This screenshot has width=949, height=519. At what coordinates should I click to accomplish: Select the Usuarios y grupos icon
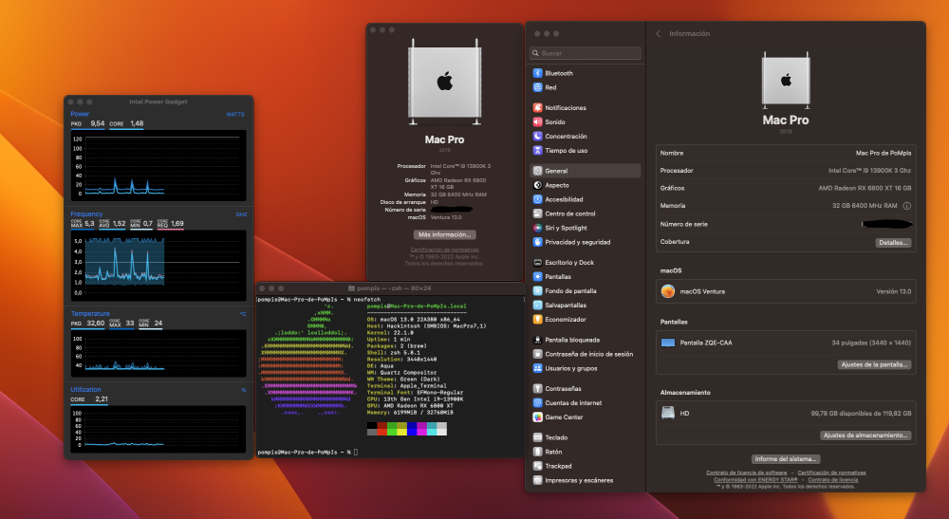[x=537, y=368]
